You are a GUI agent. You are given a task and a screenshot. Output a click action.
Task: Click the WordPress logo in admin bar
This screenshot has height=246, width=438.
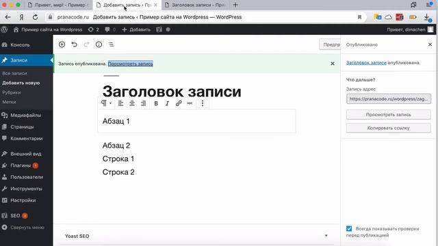pos(4,29)
